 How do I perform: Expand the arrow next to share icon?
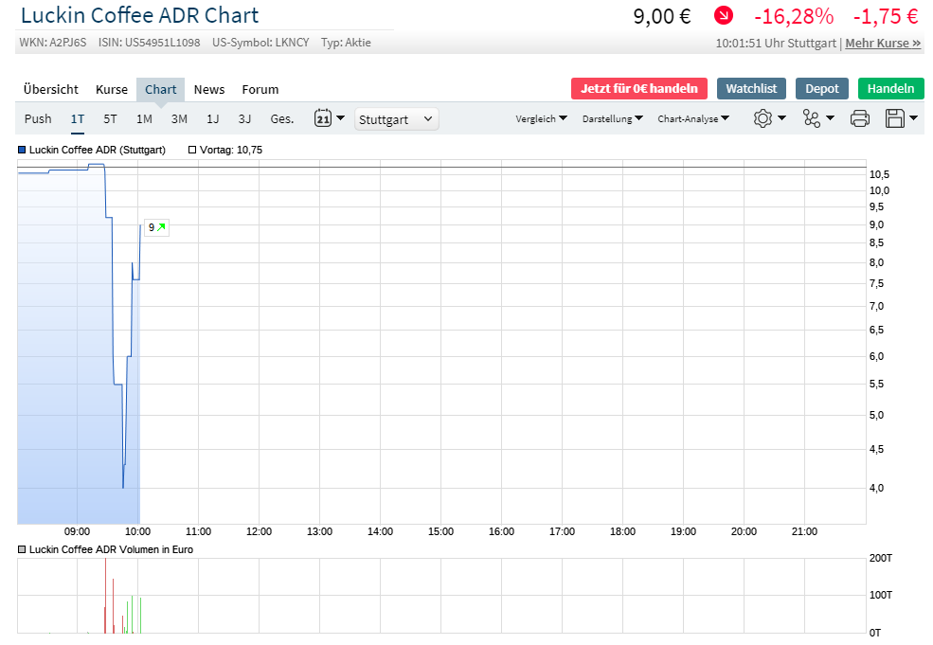(830, 117)
